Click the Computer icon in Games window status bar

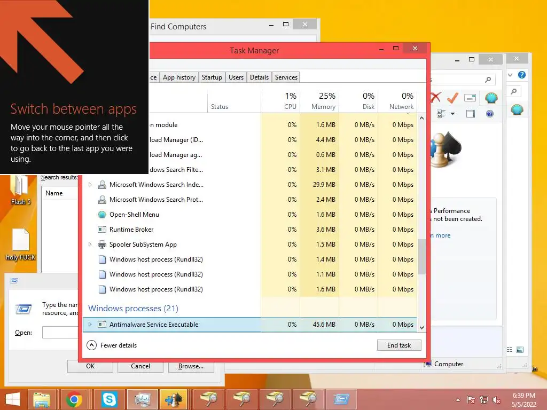pos(427,364)
